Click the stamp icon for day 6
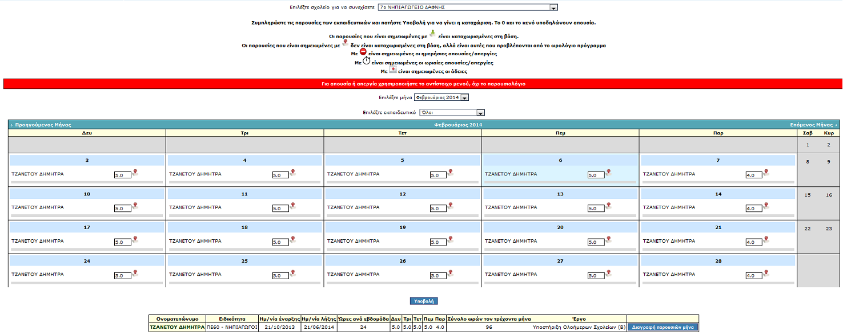This screenshot has height=335, width=843. tap(609, 173)
